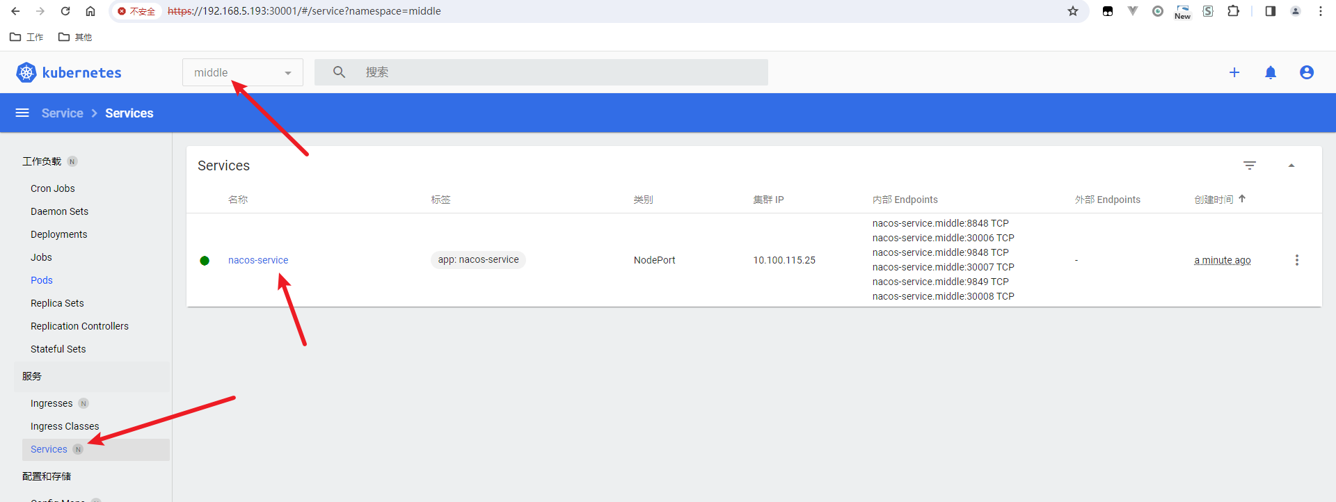
Task: Click endpoint nacos-service.middle:30008 TCP
Action: (944, 296)
